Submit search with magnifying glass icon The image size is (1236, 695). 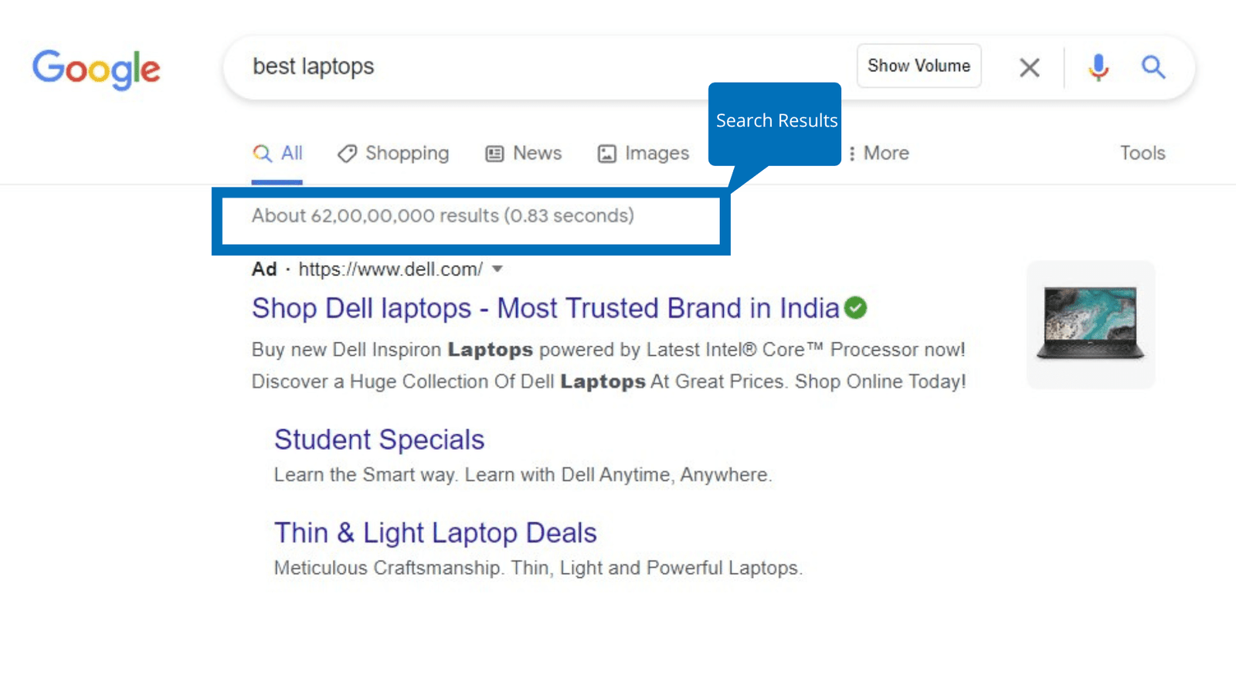(1153, 67)
